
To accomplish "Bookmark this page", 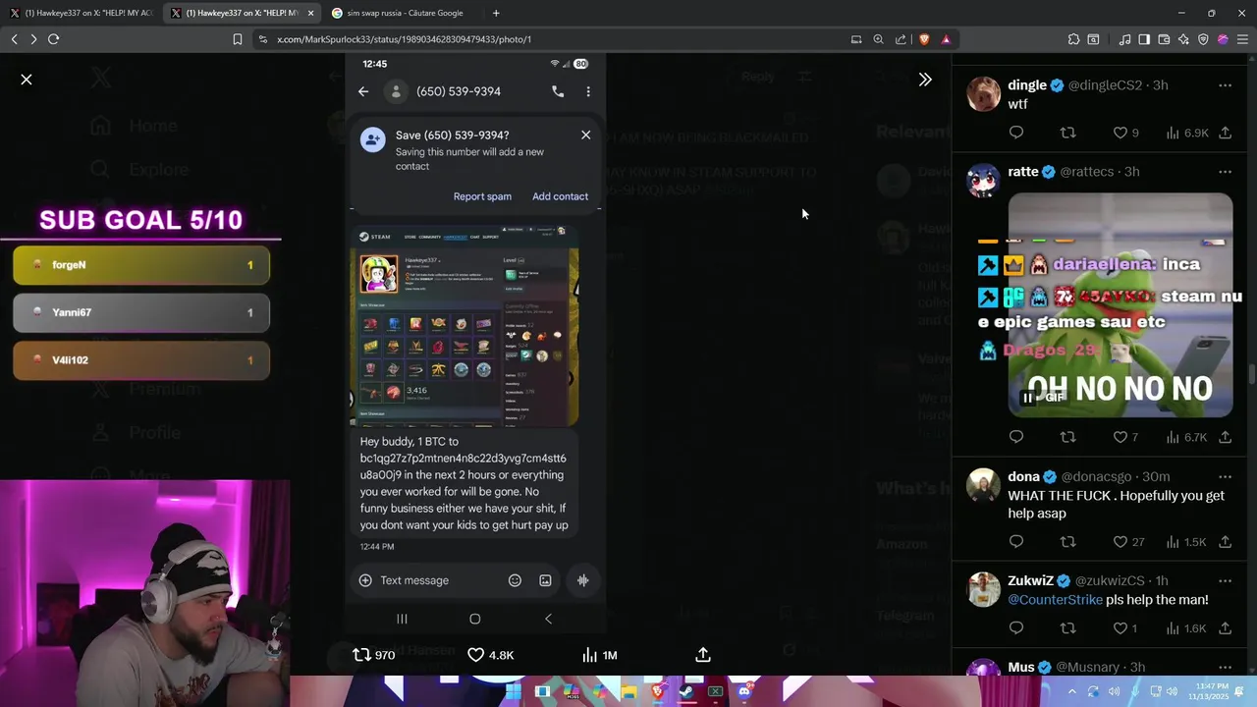I will (238, 39).
